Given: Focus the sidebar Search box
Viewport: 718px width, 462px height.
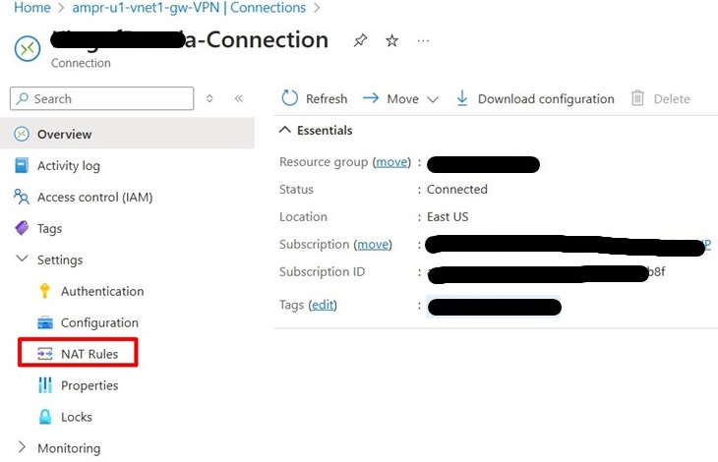Looking at the screenshot, I should 101,98.
